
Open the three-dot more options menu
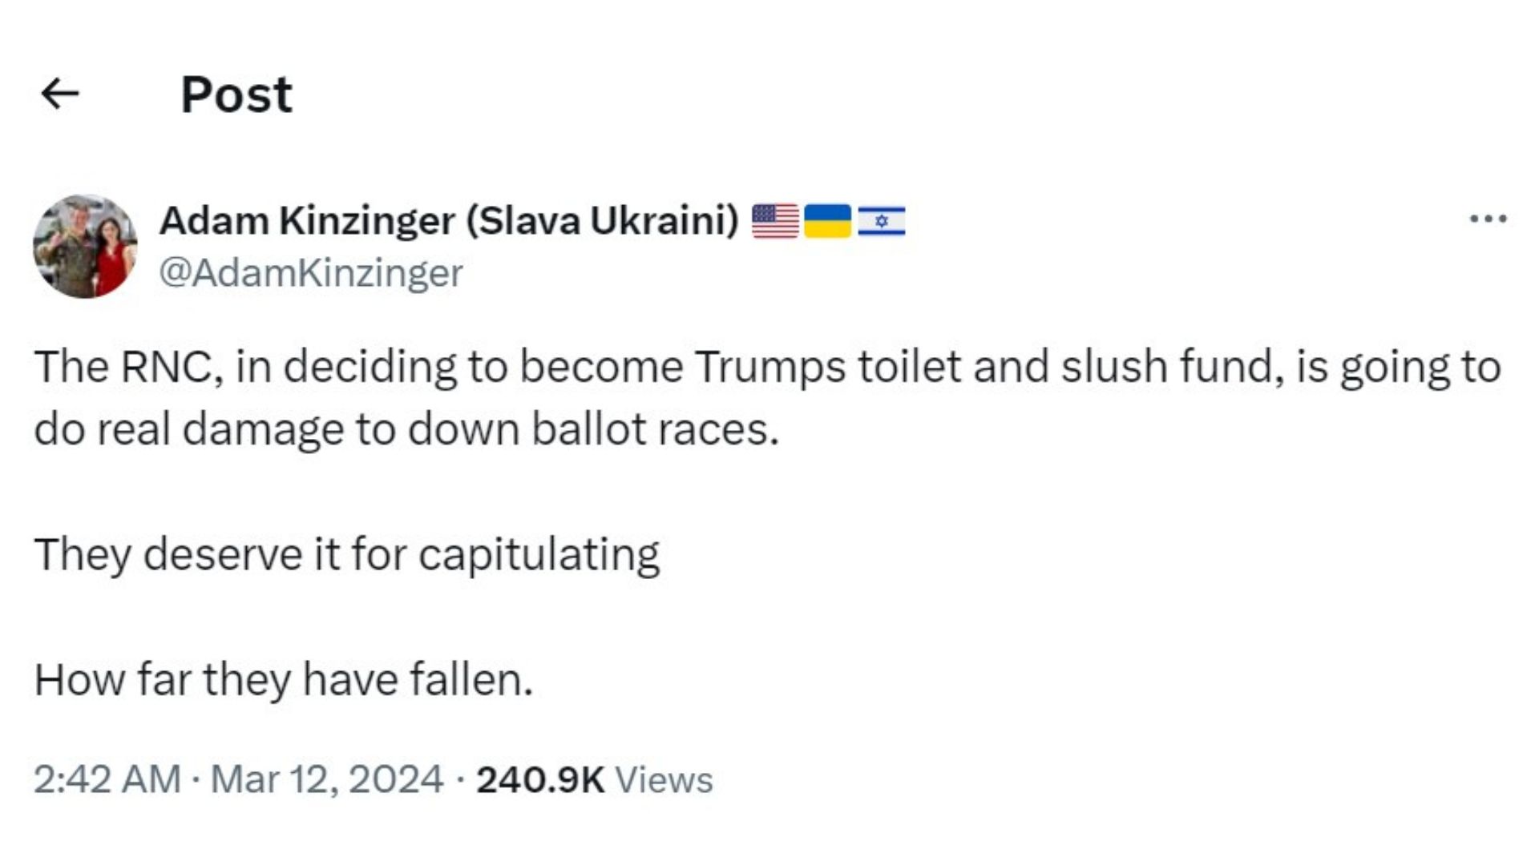tap(1488, 219)
